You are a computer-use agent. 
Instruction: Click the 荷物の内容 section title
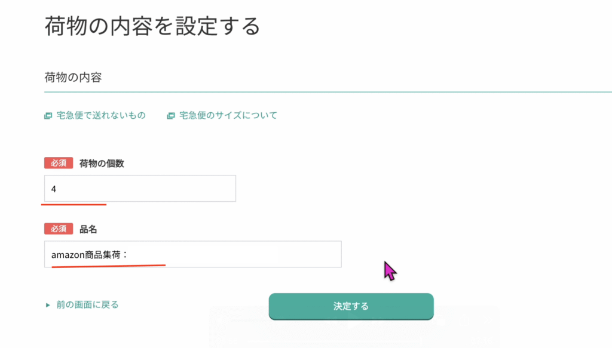click(73, 77)
